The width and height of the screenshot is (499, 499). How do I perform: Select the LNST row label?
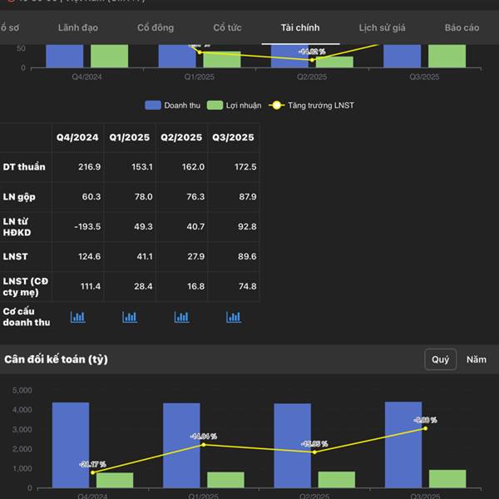[x=15, y=256]
